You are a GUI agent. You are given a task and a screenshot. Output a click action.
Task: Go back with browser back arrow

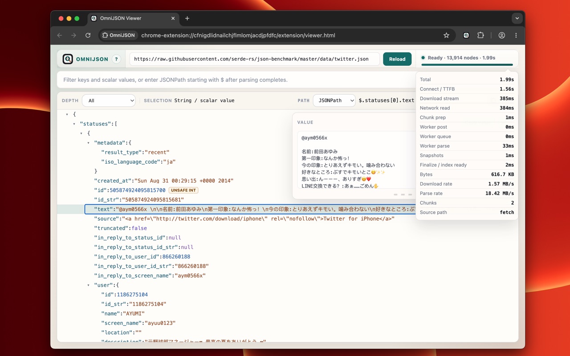(60, 35)
